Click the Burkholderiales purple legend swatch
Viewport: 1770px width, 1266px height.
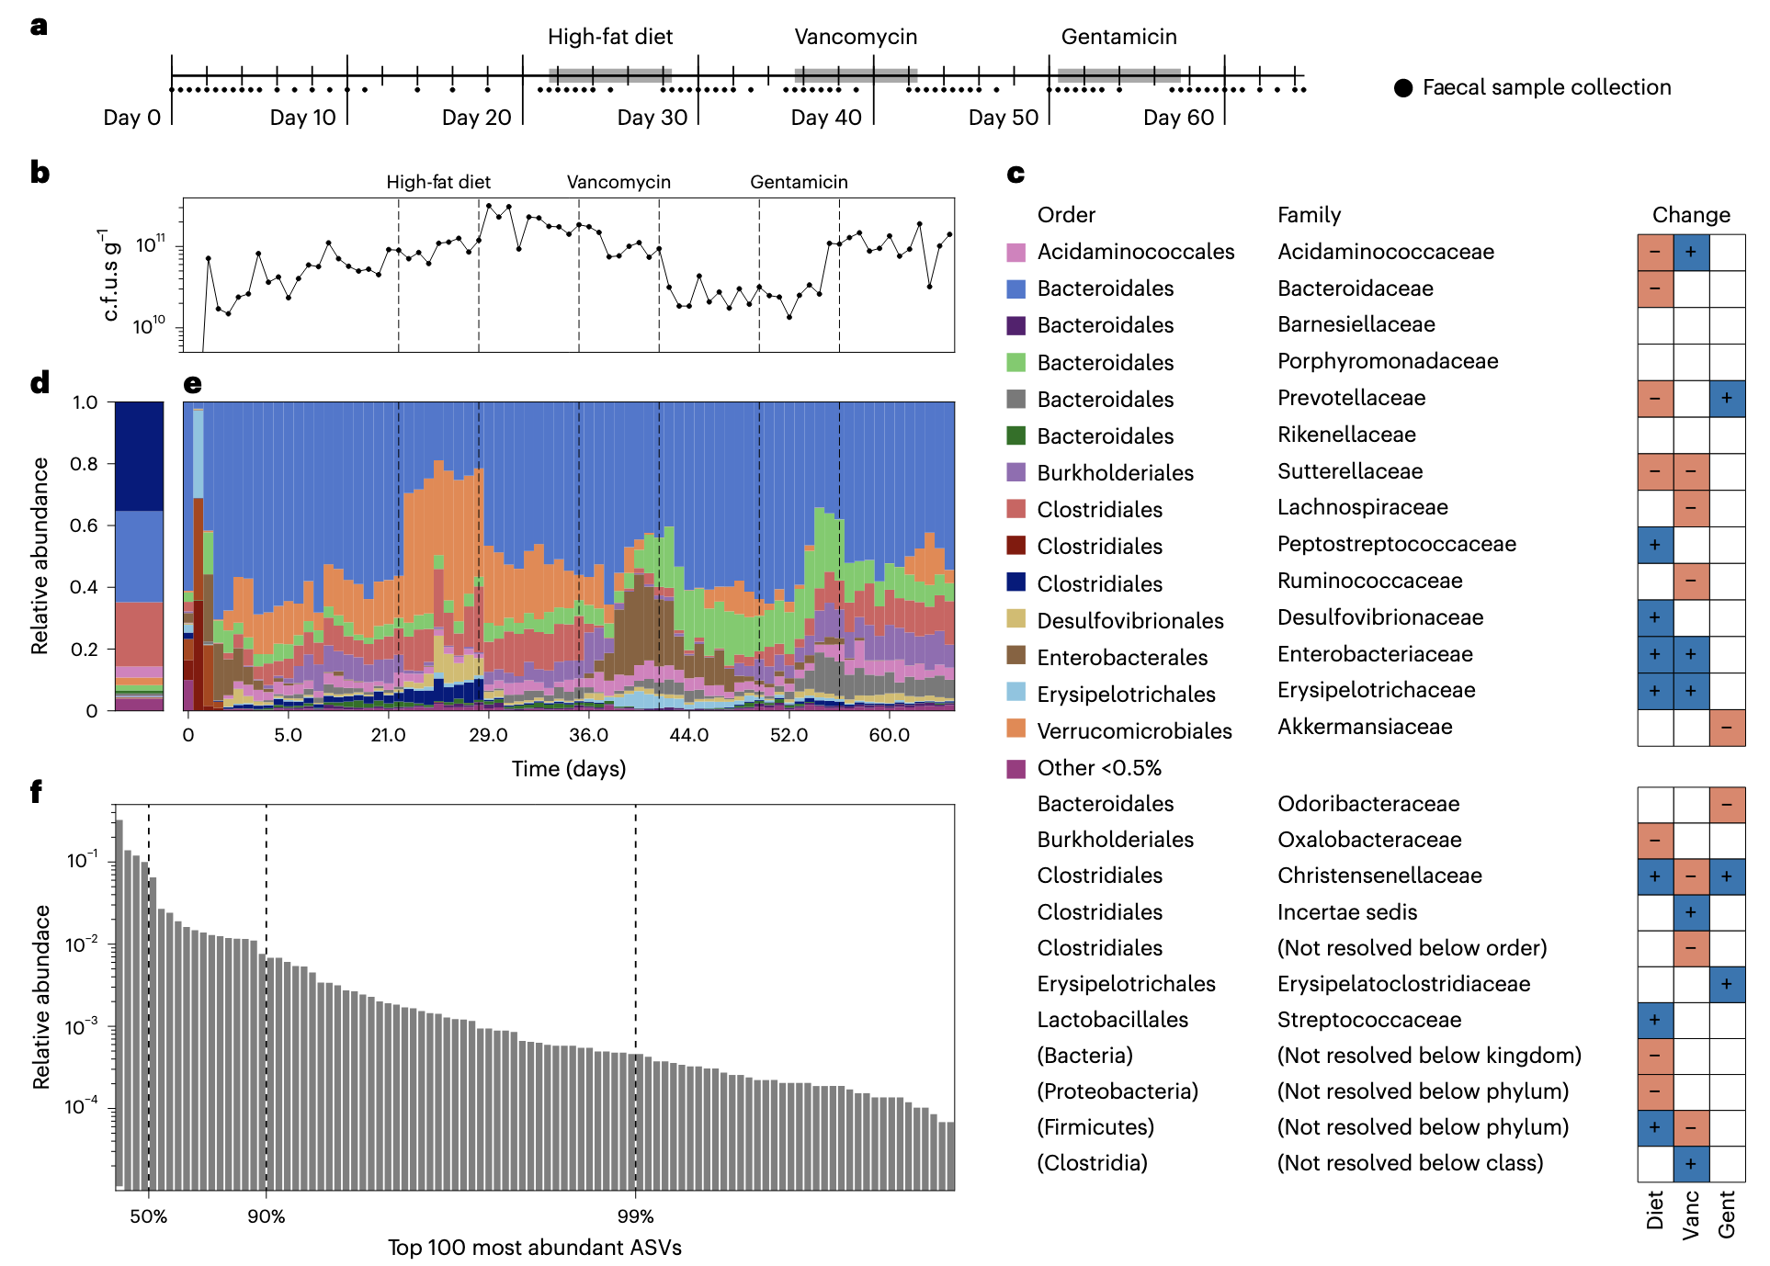click(1015, 472)
